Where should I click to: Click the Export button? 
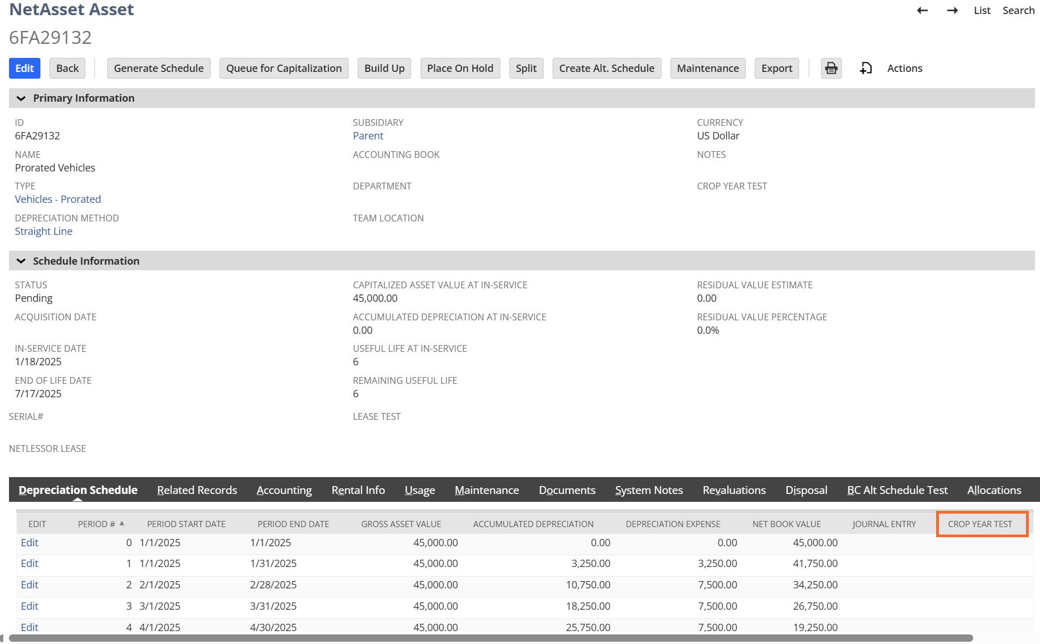coord(777,69)
